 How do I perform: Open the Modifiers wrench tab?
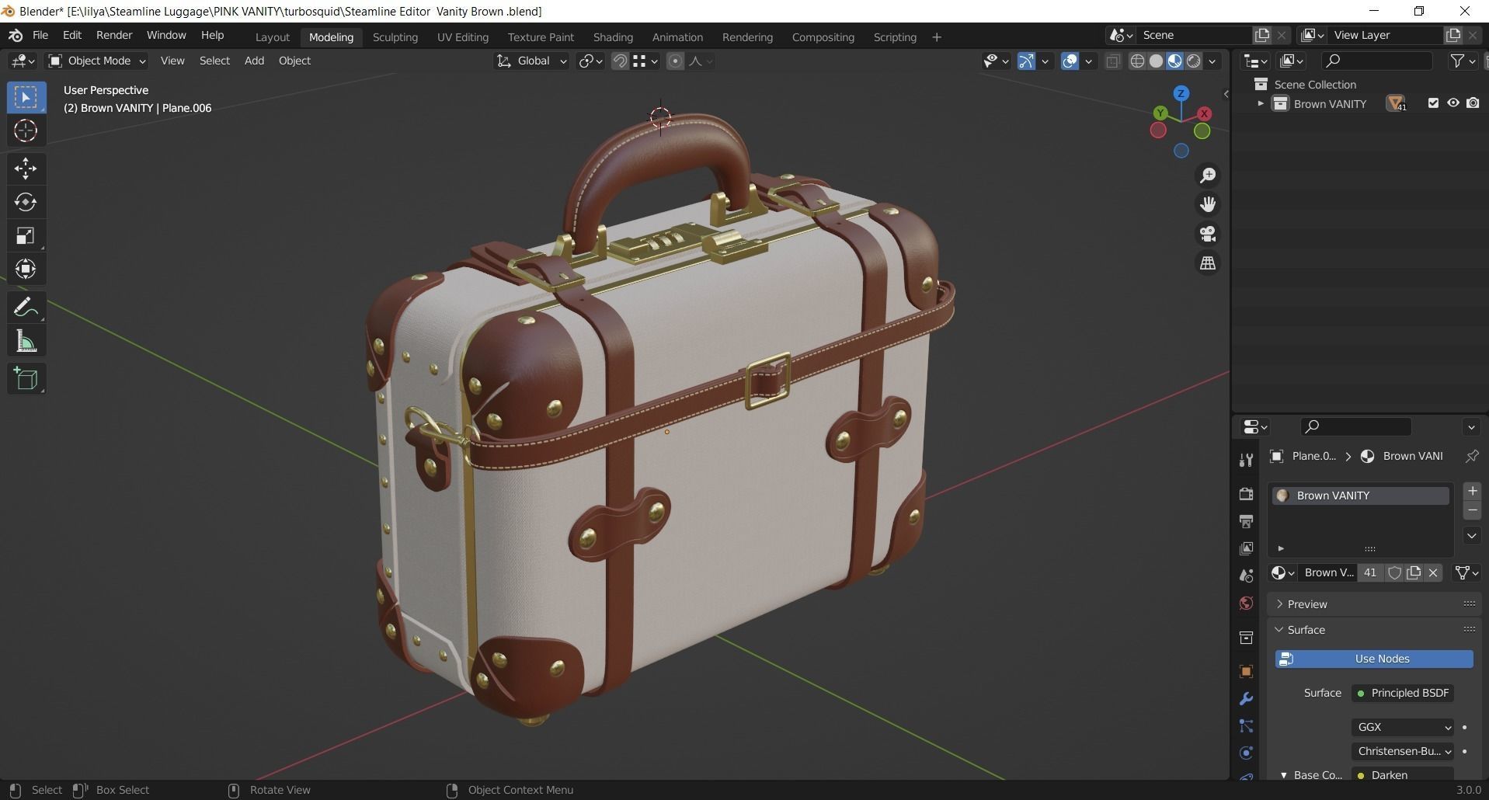click(x=1246, y=699)
